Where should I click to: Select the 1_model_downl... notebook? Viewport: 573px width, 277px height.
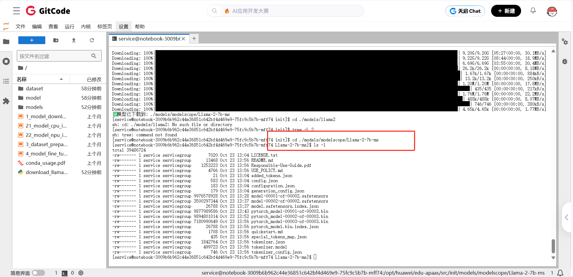click(59, 116)
